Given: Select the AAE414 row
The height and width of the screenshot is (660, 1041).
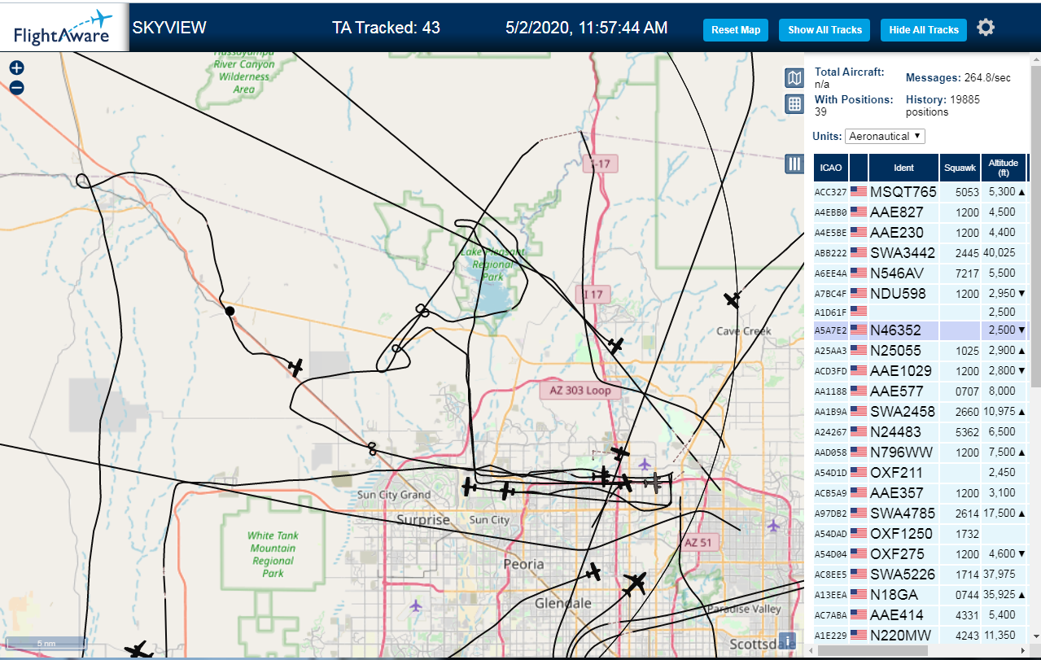Looking at the screenshot, I should 921,615.
